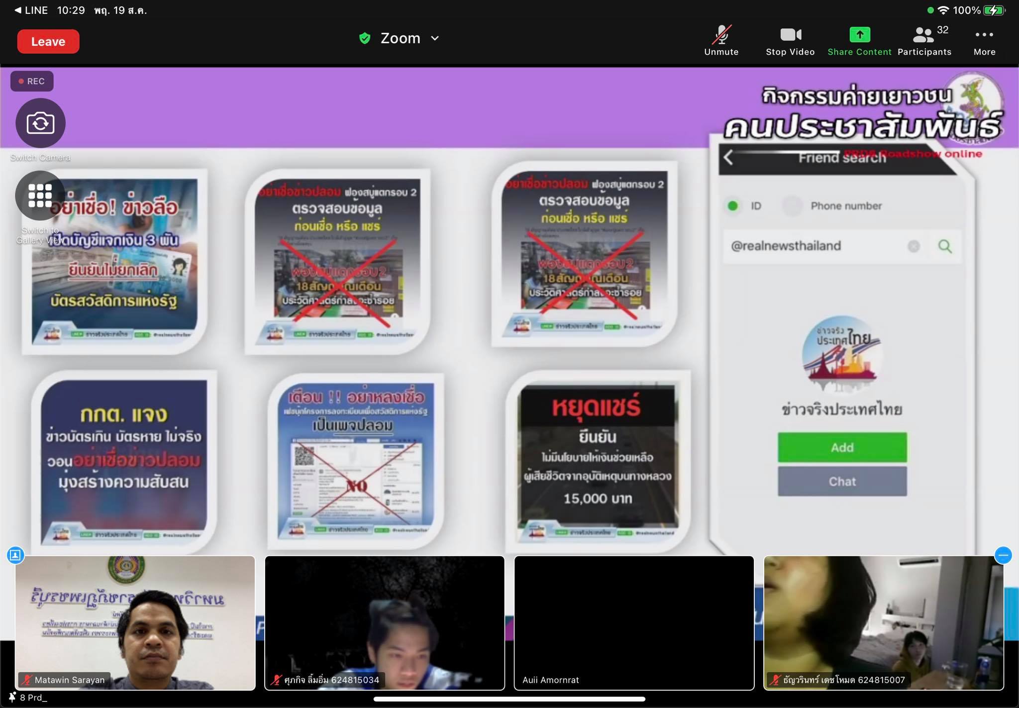
Task: Open the Share Content green arrow icon
Action: pos(859,35)
